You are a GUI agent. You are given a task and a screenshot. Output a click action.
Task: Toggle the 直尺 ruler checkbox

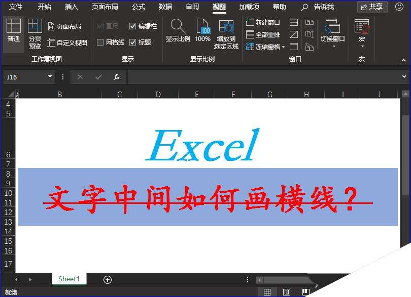point(100,26)
